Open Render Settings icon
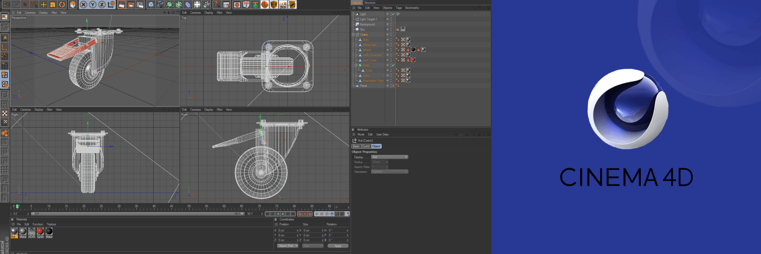761x254 pixels. [140, 4]
